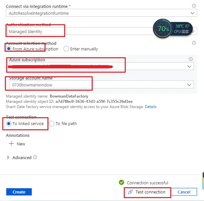Choose To file path test option
Viewport: 204px width, 201px height.
pyautogui.click(x=52, y=123)
